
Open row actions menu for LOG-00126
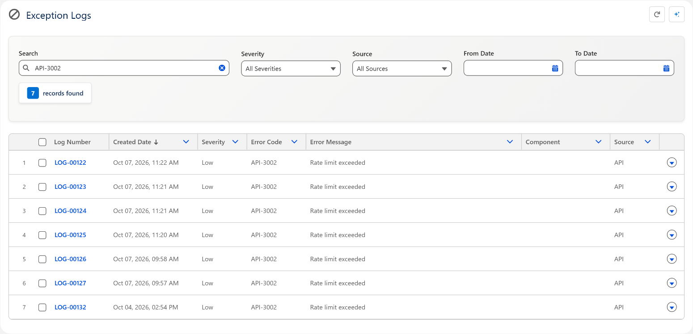672,259
